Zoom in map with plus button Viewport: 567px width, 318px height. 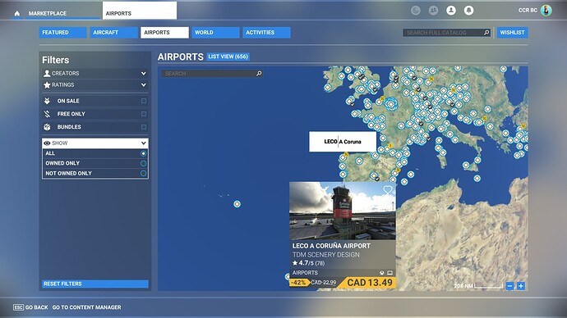[x=521, y=286]
